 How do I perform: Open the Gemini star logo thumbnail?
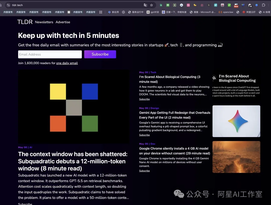(236, 121)
